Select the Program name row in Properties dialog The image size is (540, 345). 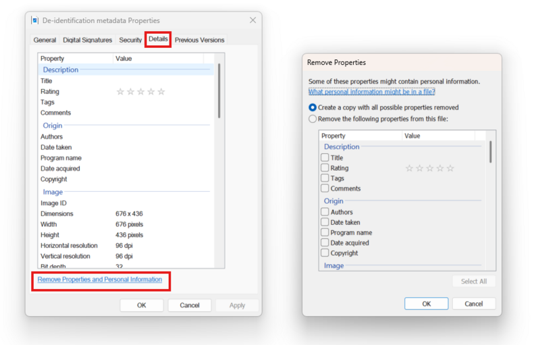tap(126, 158)
